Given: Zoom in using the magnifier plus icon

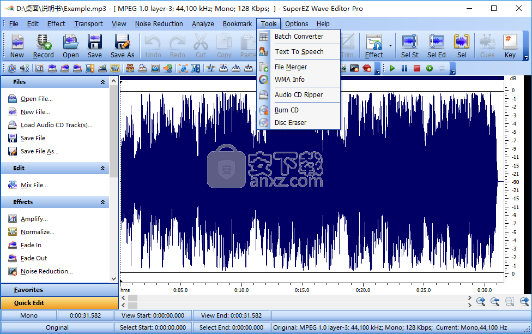Looking at the screenshot, I should (x=481, y=301).
